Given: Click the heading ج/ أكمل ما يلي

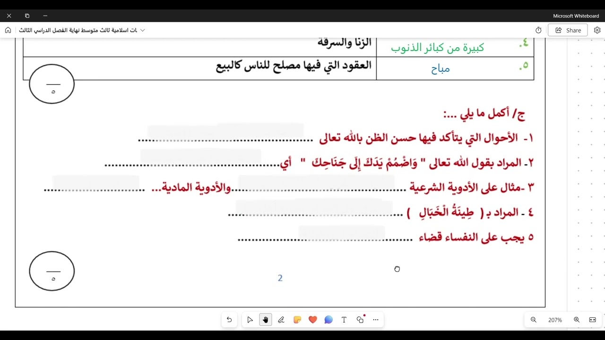Looking at the screenshot, I should [484, 113].
